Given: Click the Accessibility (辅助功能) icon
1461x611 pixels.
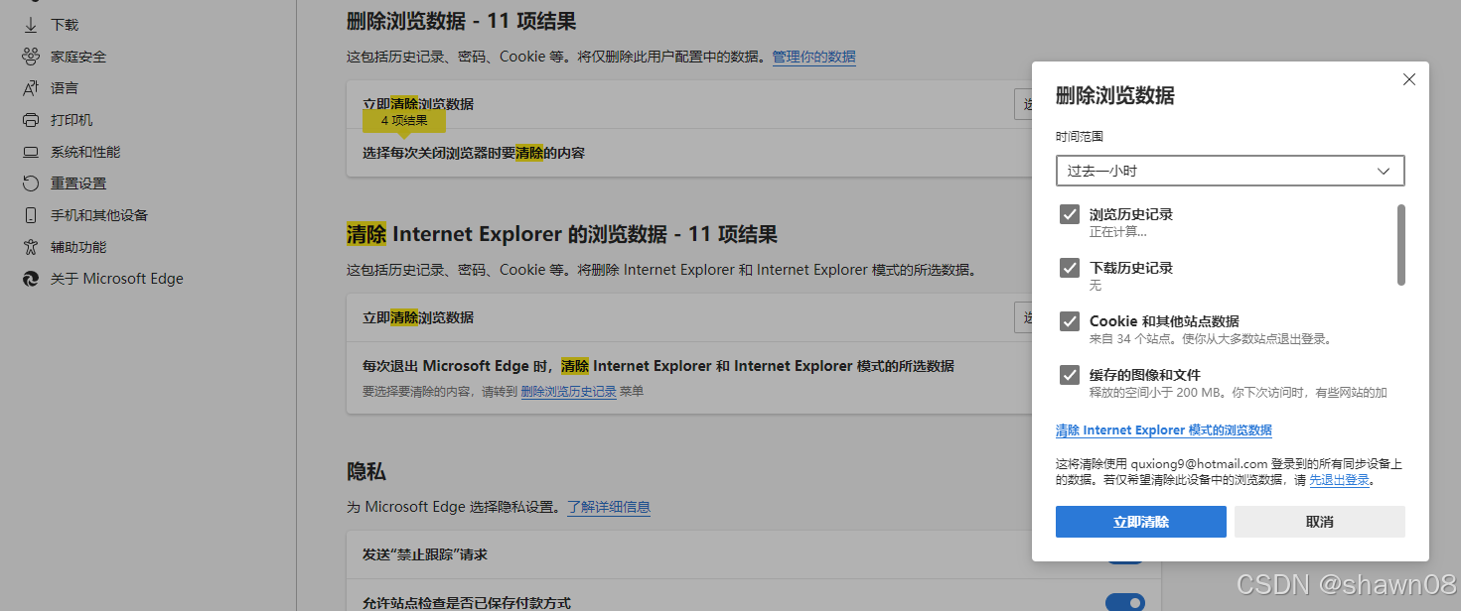Looking at the screenshot, I should (31, 247).
